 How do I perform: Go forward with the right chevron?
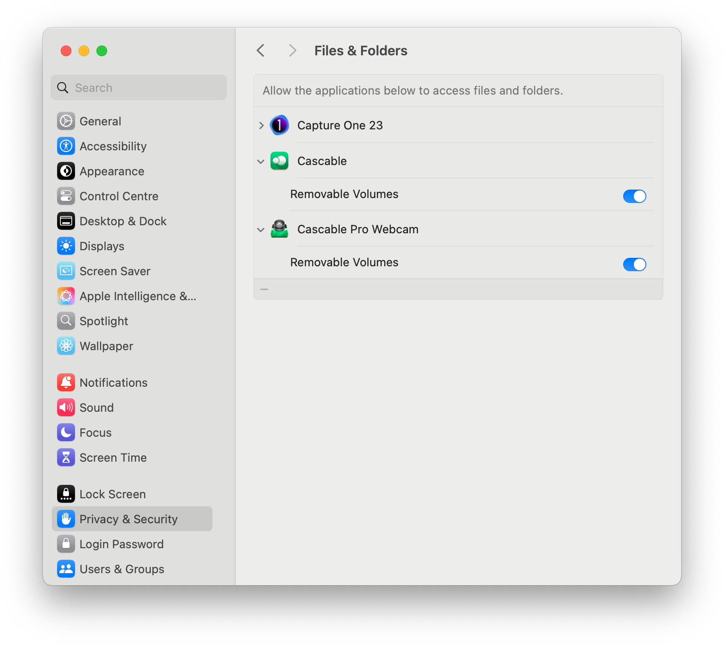coord(292,50)
